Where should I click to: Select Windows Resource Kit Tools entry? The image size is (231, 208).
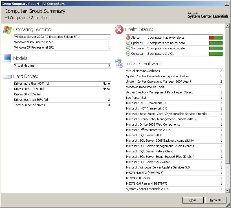point(174,87)
